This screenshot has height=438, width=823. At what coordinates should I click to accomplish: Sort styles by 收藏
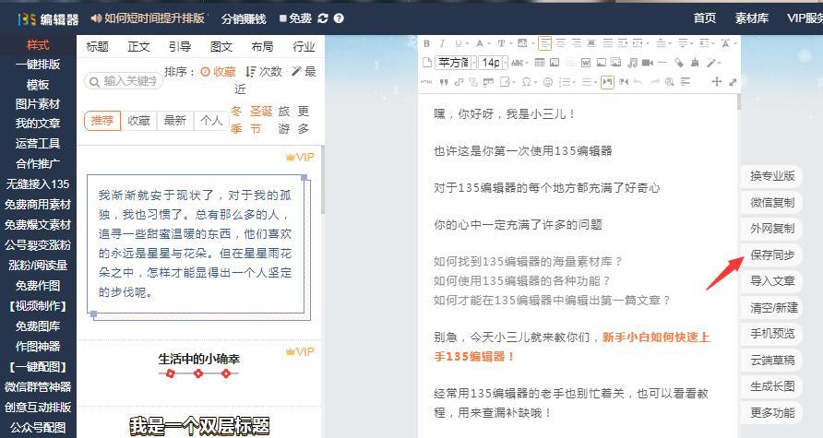click(x=219, y=72)
